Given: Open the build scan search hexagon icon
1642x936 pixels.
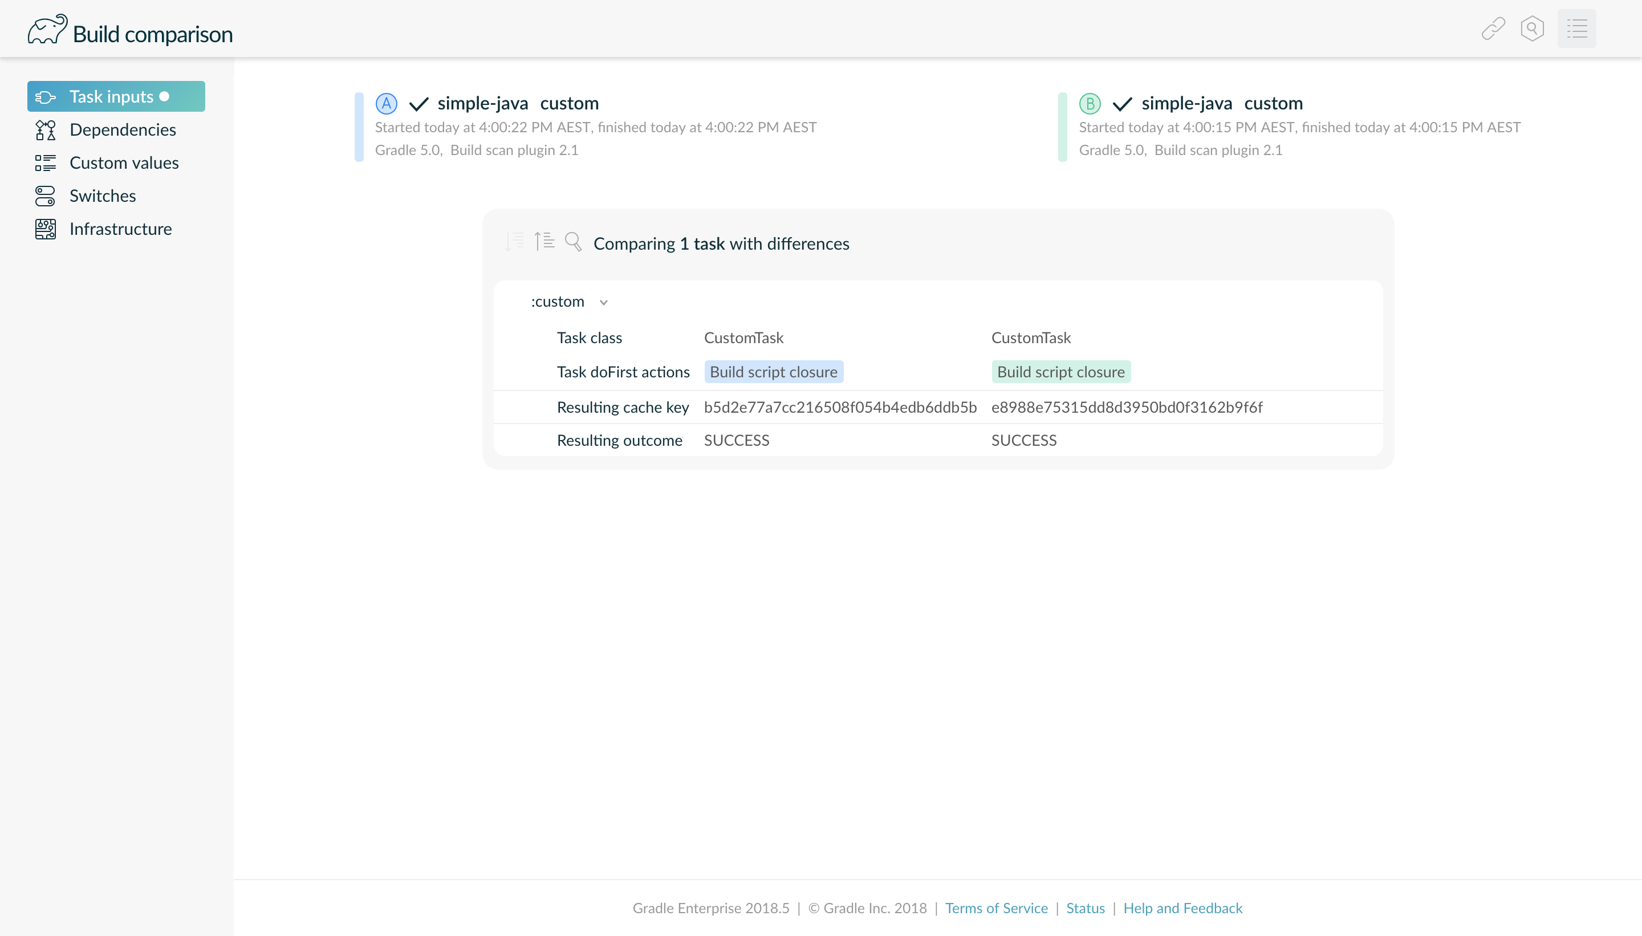Looking at the screenshot, I should pyautogui.click(x=1533, y=29).
